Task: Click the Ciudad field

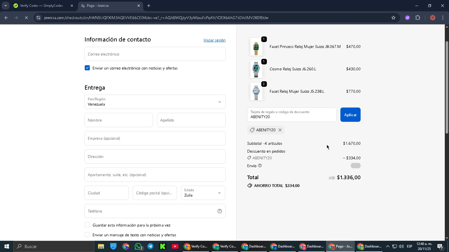Action: [x=107, y=193]
